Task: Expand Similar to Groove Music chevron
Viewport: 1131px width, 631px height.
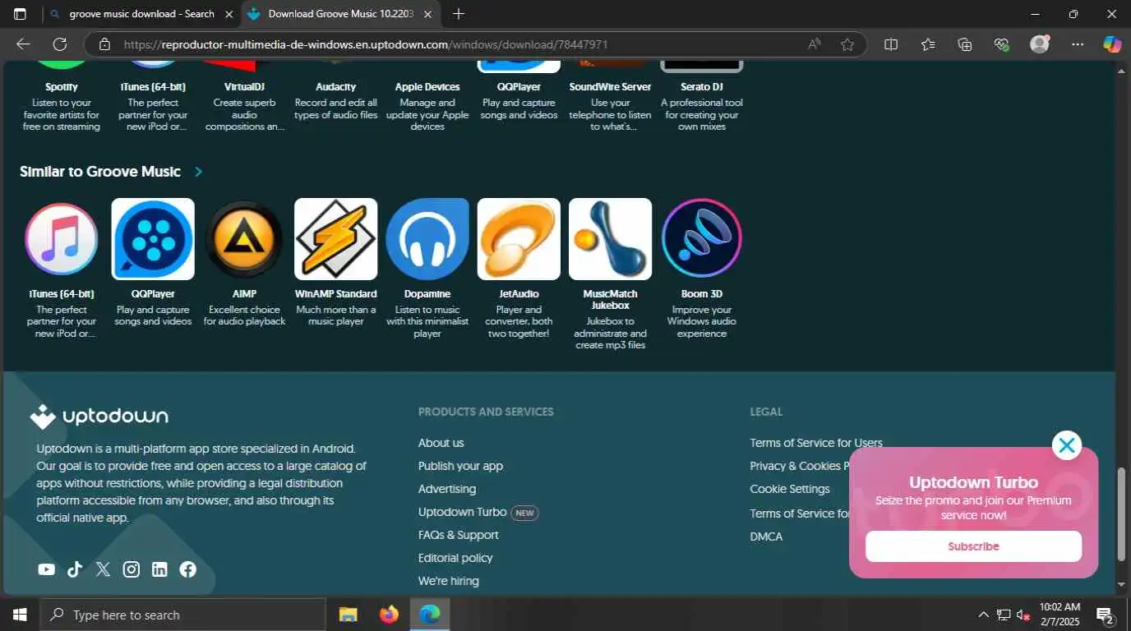Action: coord(198,172)
